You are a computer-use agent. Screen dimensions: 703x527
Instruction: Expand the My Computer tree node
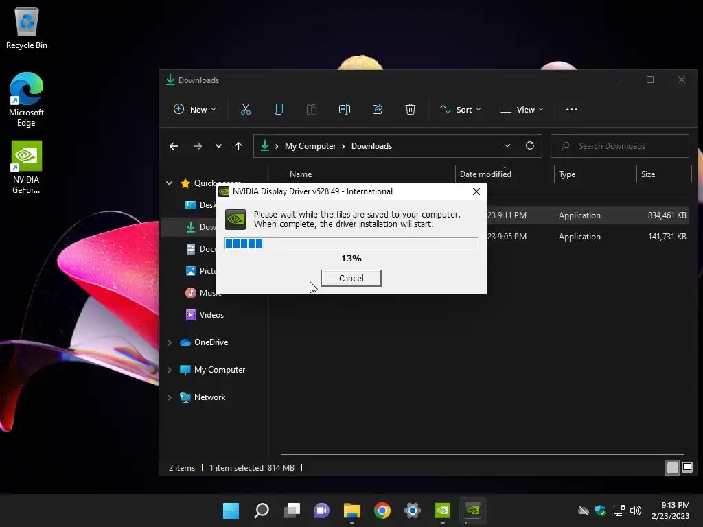coord(170,370)
